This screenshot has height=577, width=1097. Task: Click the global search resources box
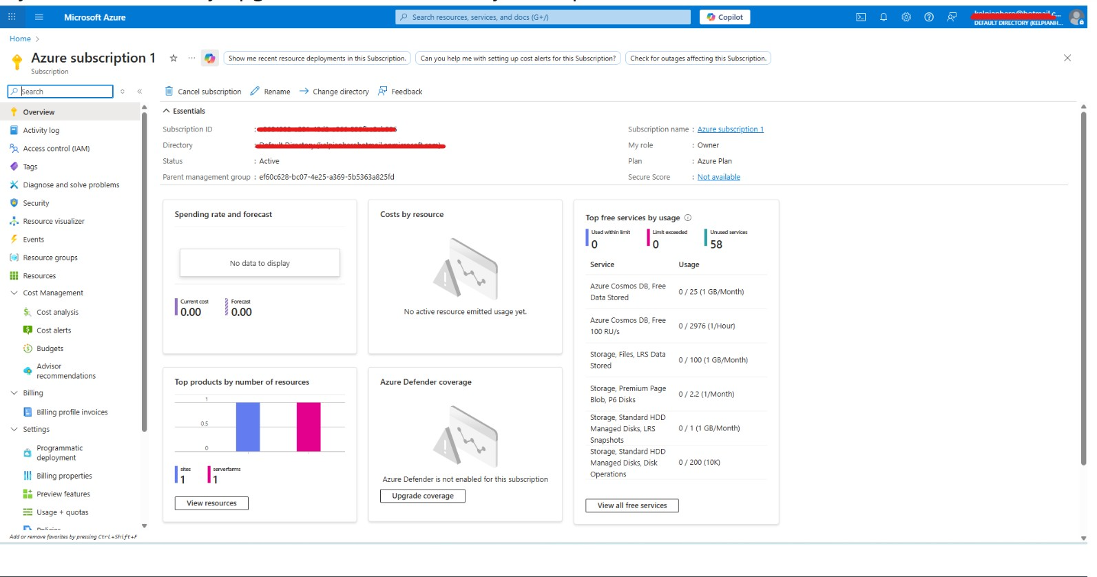[x=543, y=17]
